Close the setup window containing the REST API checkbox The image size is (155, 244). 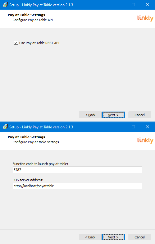(148, 5)
